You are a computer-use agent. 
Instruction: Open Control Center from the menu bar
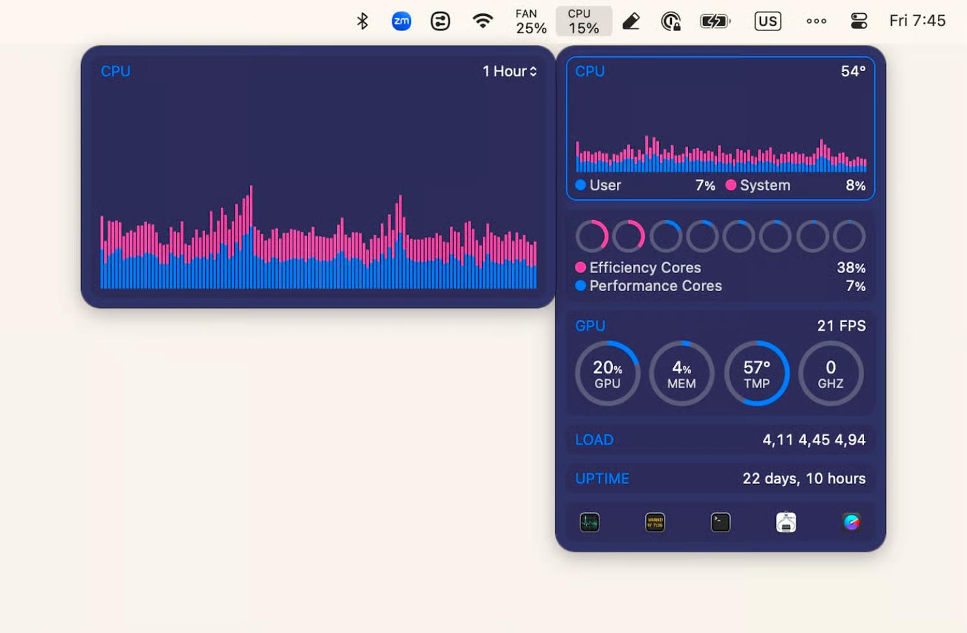click(858, 21)
